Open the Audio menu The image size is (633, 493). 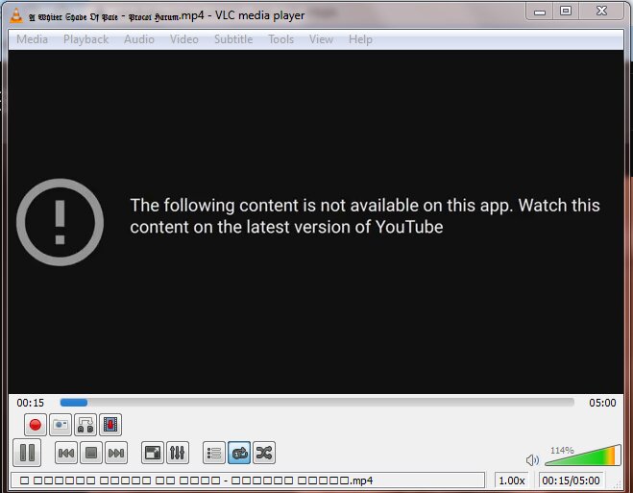coord(139,39)
